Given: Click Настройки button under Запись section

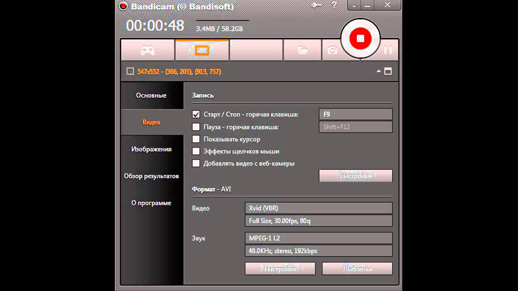Looking at the screenshot, I should click(x=356, y=175).
